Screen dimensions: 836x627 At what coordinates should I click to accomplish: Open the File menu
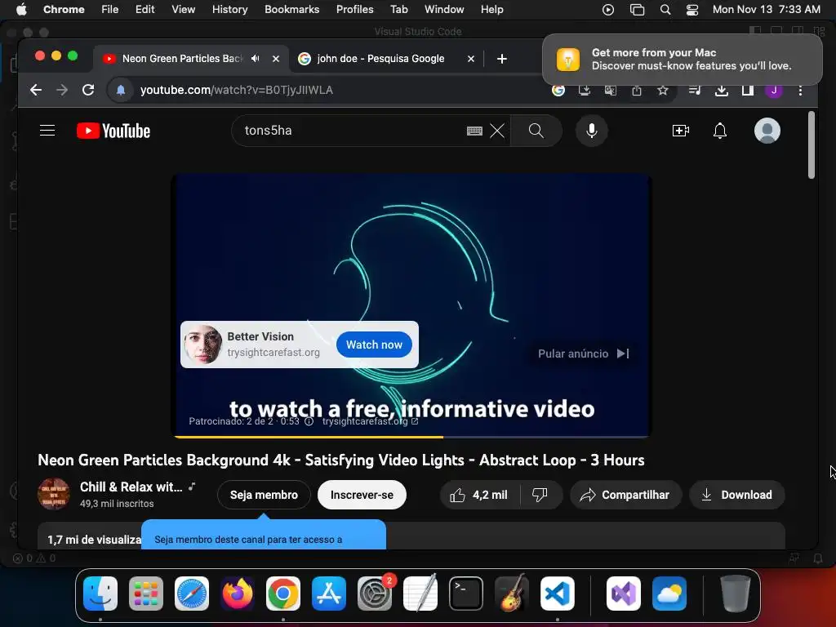[x=110, y=9]
